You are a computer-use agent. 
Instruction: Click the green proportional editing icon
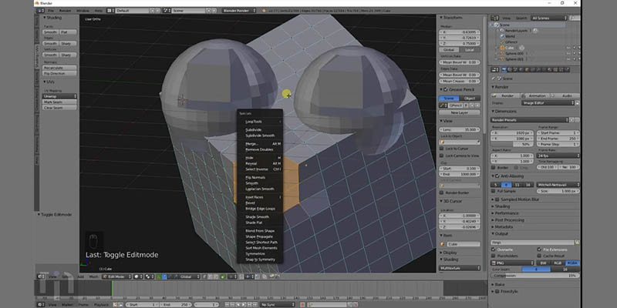[222, 276]
